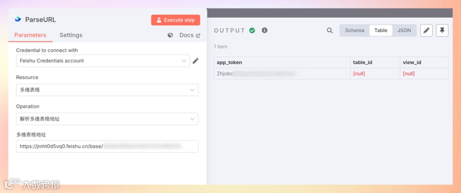Click the 'Credential to connect with' label
This screenshot has width=461, height=193.
click(47, 50)
